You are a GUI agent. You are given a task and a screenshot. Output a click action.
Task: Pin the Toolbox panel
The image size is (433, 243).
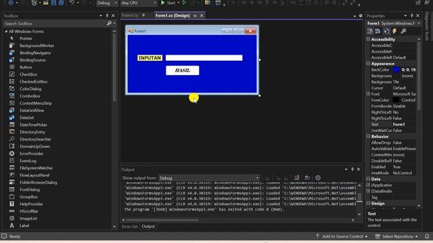[107, 16]
